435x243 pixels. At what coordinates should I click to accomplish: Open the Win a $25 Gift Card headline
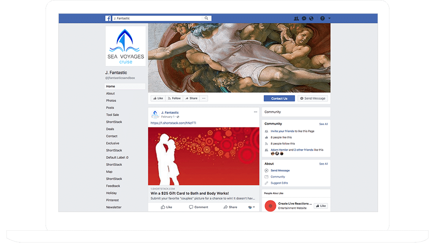tap(190, 193)
